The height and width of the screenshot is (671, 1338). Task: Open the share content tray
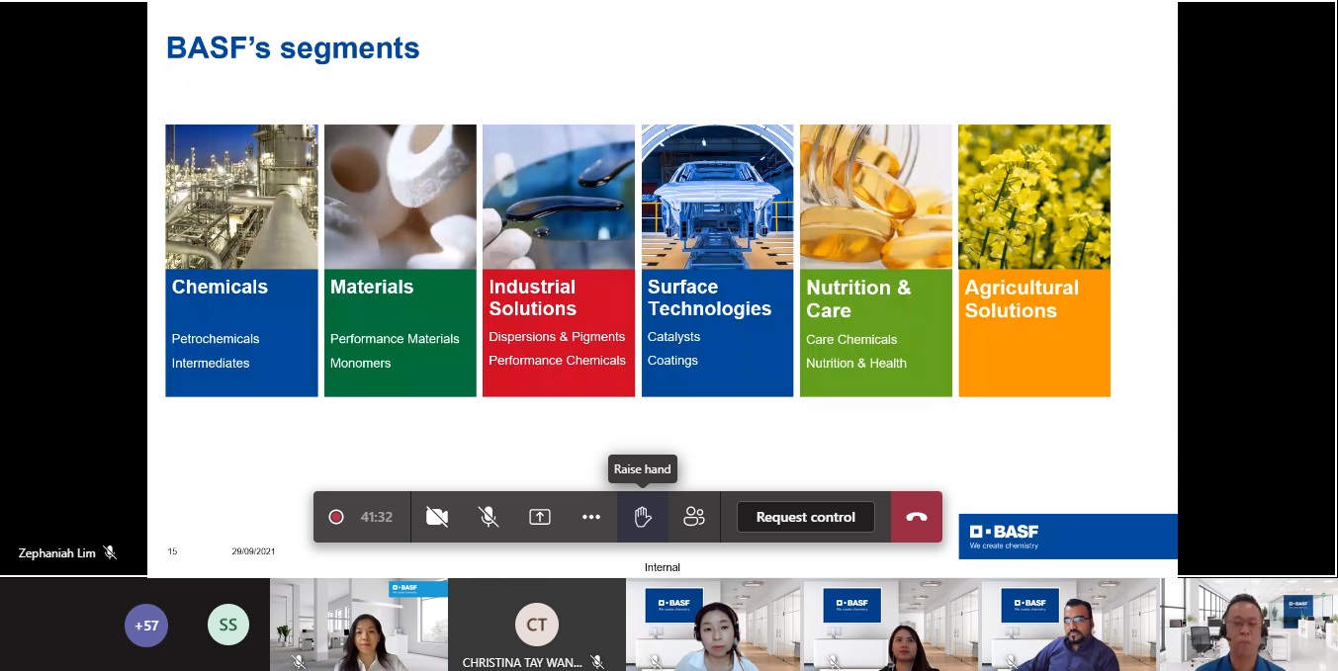pos(539,517)
